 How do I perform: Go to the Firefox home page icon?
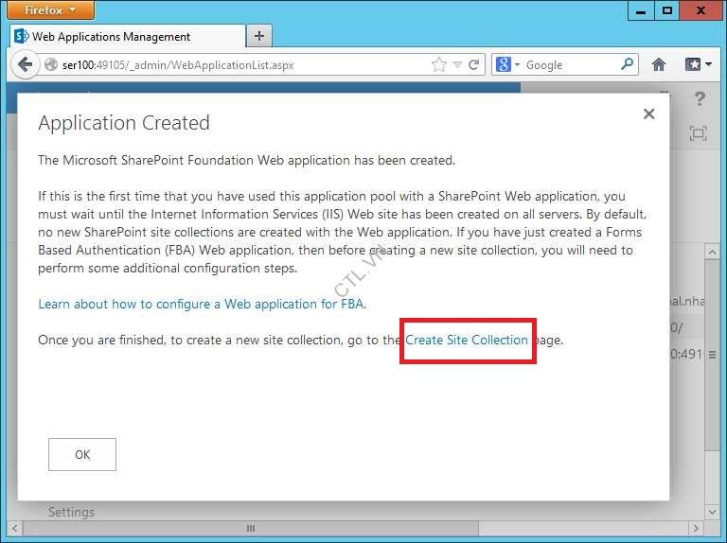click(659, 65)
